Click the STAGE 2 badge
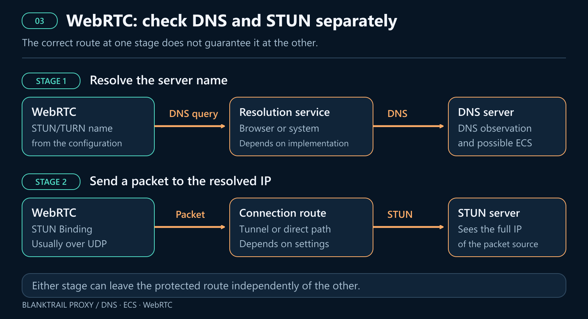 [51, 182]
